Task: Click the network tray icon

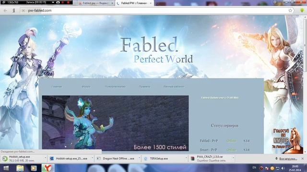Action: click(277, 168)
